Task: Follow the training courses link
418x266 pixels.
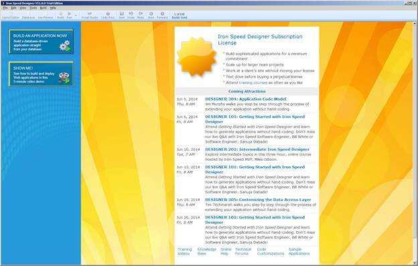Action: (x=253, y=82)
